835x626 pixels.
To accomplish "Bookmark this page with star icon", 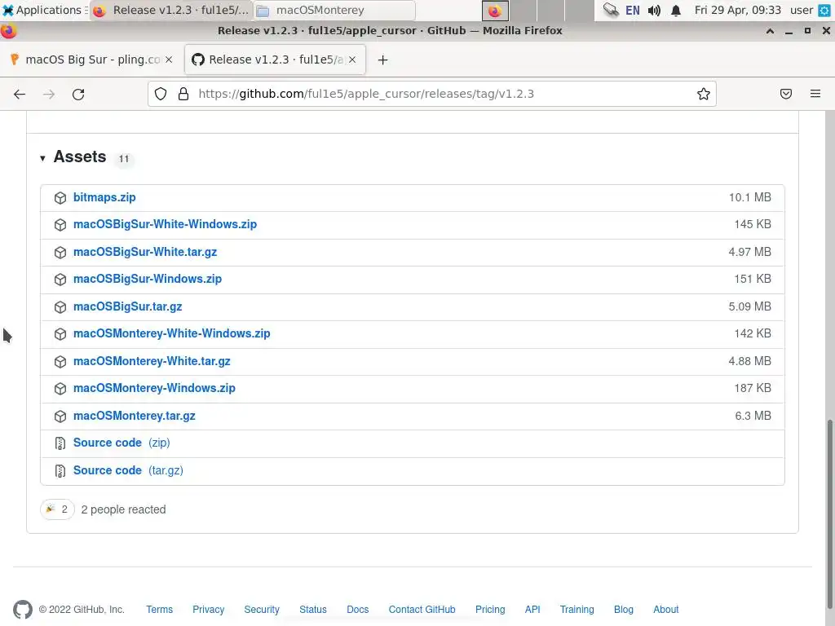I will 704,95.
